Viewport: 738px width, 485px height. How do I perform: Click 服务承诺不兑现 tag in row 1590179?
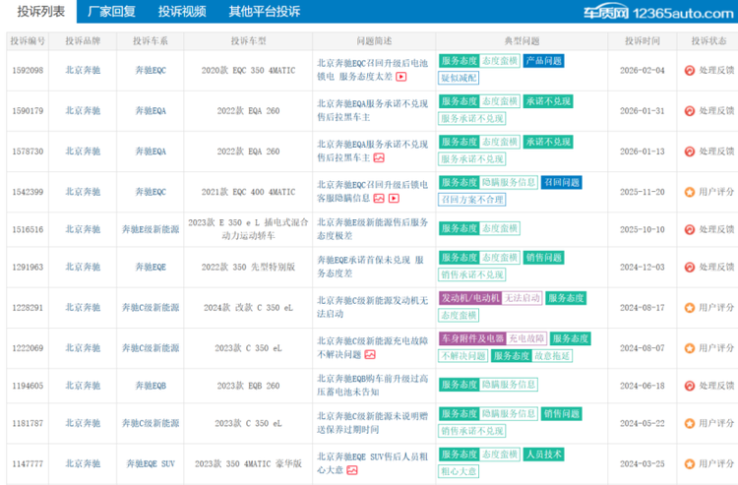[x=472, y=119]
